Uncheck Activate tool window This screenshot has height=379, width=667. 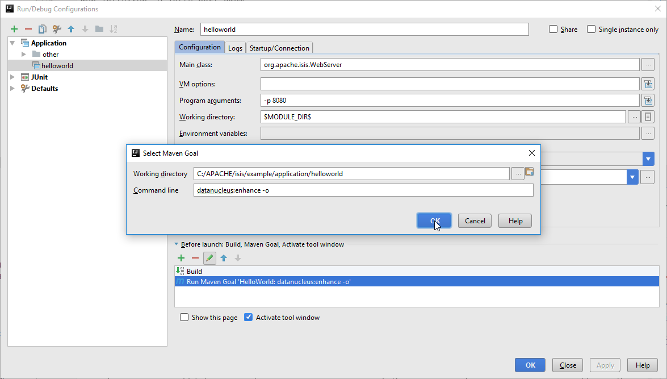coord(248,318)
